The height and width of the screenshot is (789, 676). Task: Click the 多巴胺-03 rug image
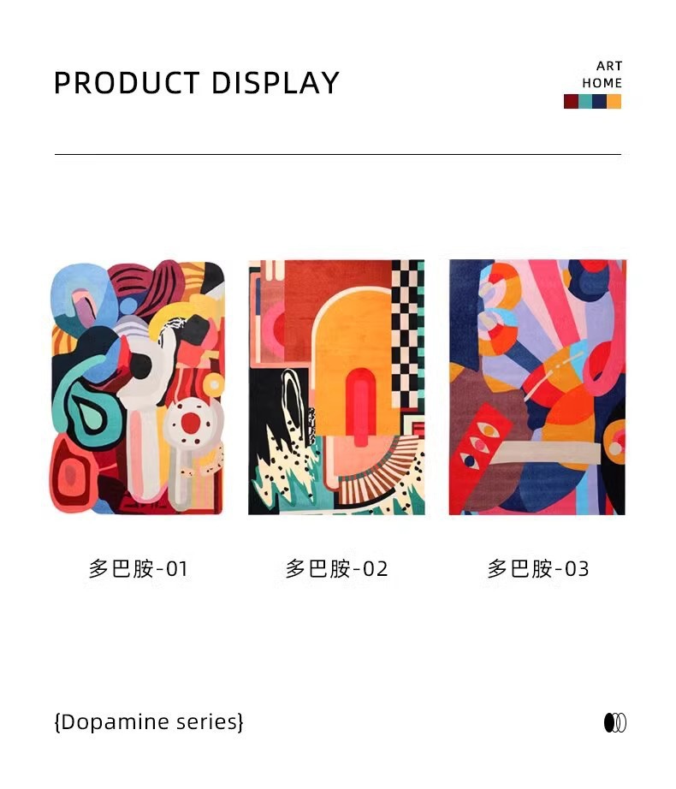pos(537,387)
